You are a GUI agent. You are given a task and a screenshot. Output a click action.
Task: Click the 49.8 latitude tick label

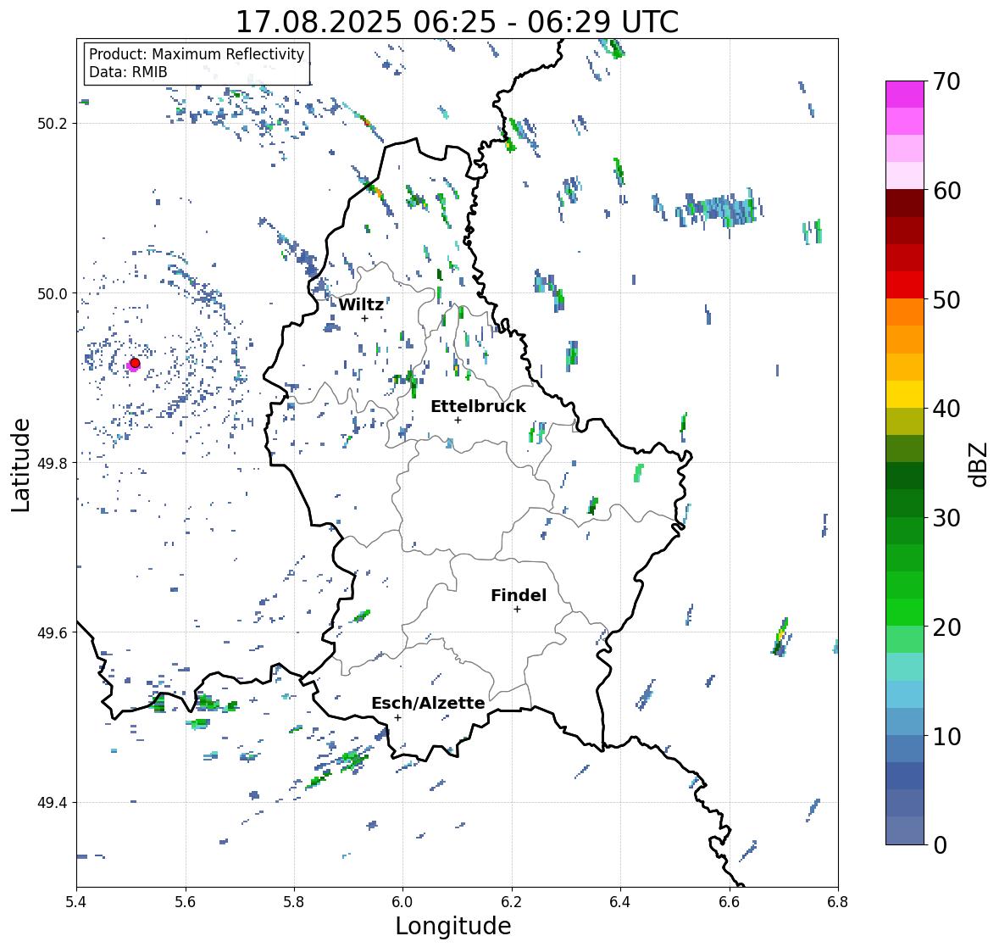tap(53, 463)
